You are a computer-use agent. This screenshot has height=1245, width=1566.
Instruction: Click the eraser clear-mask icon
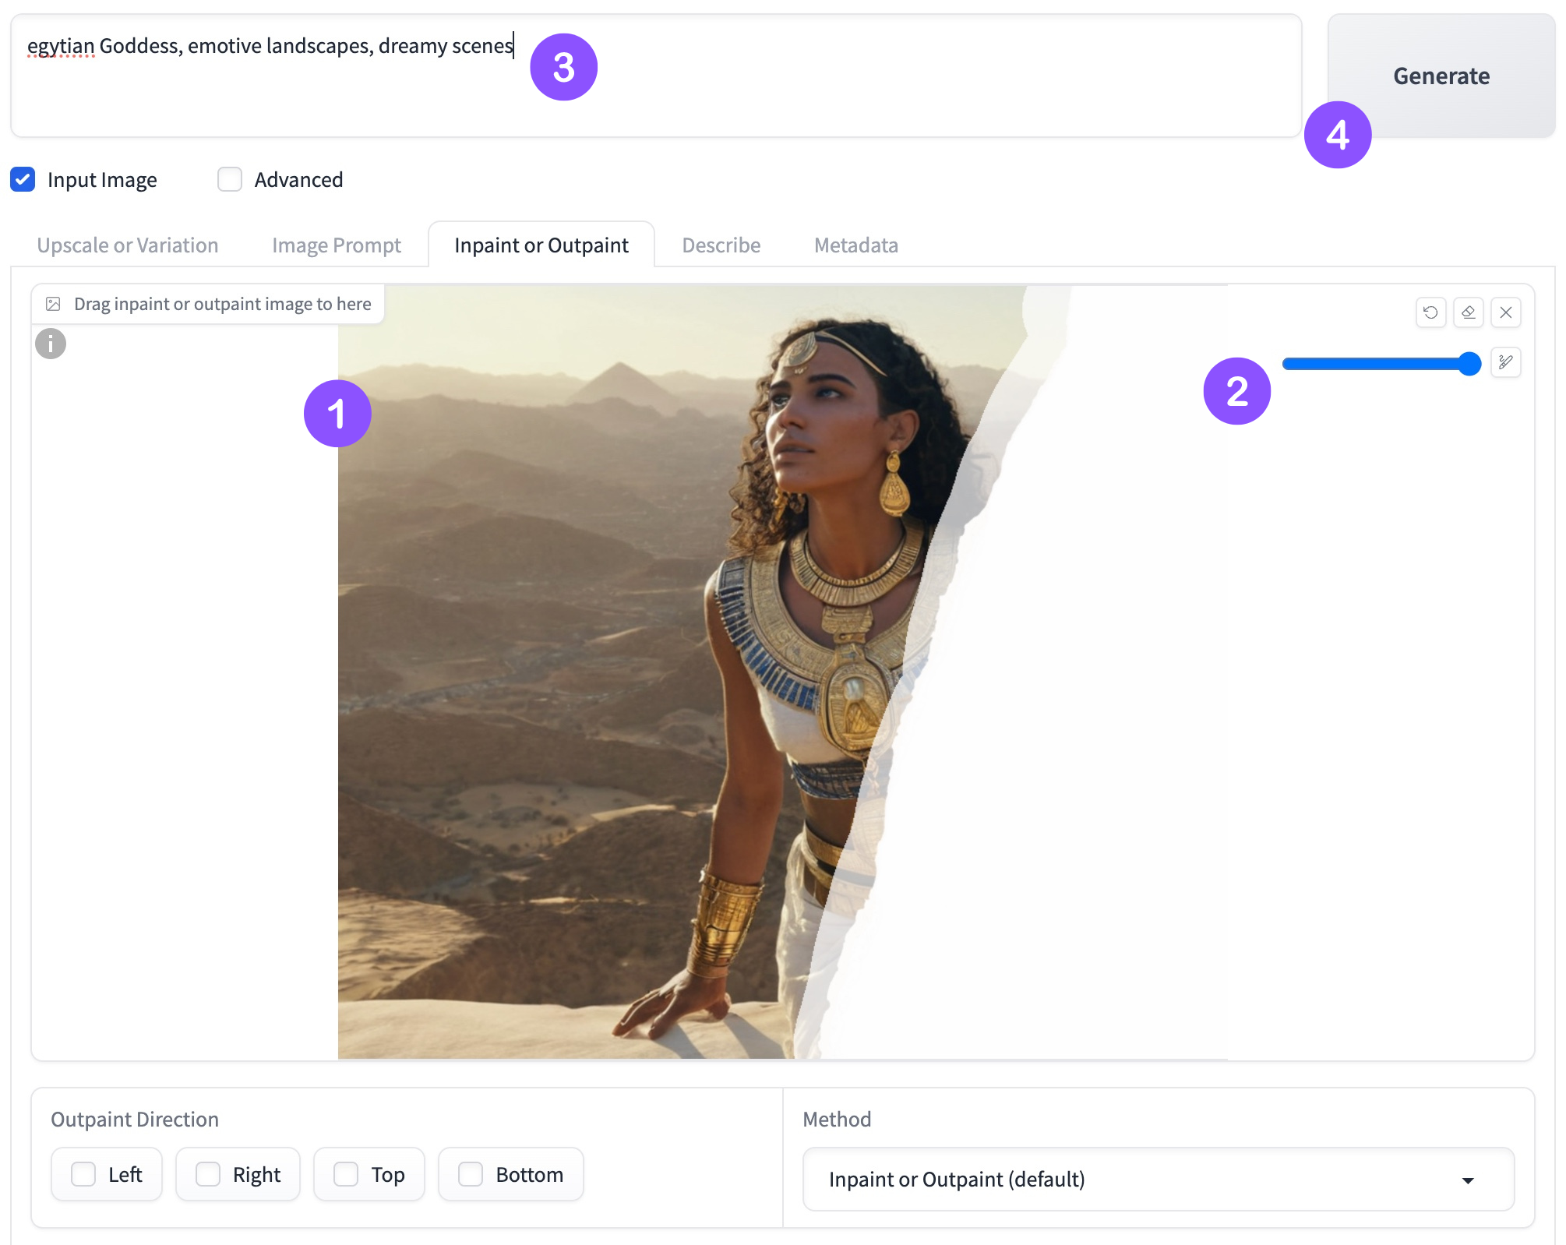click(1468, 312)
